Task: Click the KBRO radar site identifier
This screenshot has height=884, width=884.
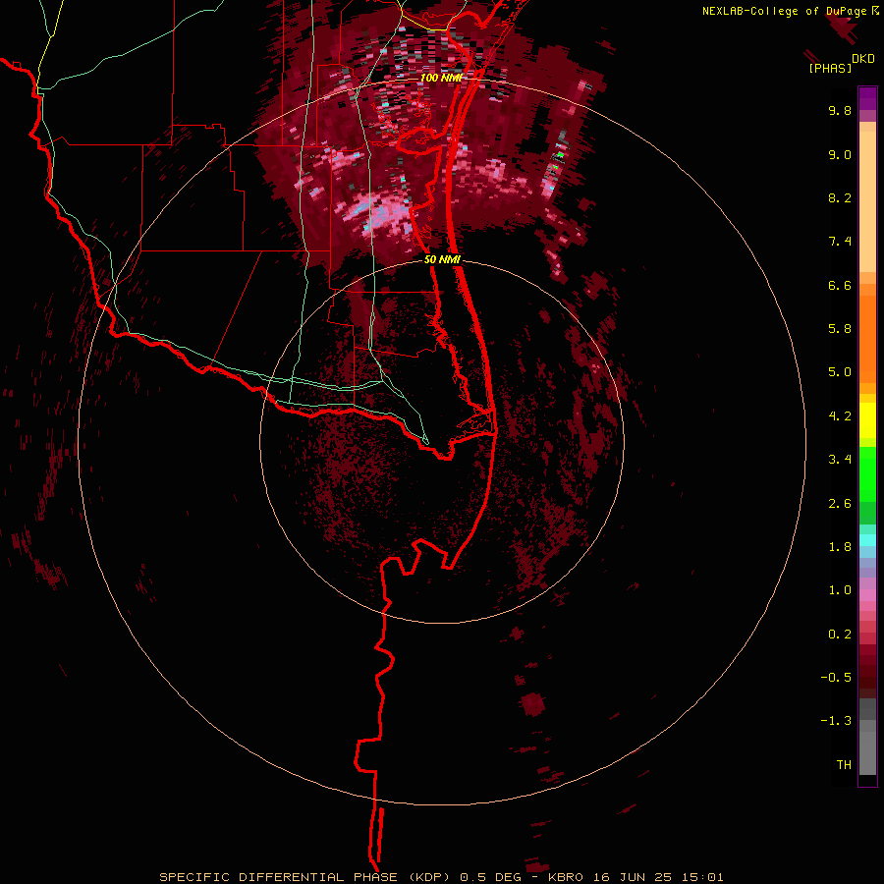Action: (566, 877)
